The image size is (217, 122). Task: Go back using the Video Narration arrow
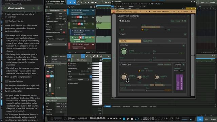(5, 8)
